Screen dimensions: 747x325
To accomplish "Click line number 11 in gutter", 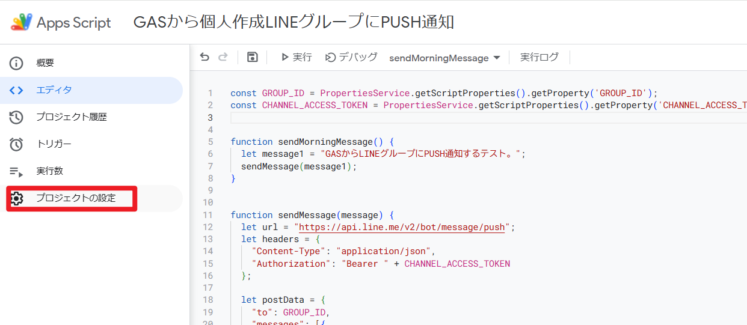I will coord(208,215).
